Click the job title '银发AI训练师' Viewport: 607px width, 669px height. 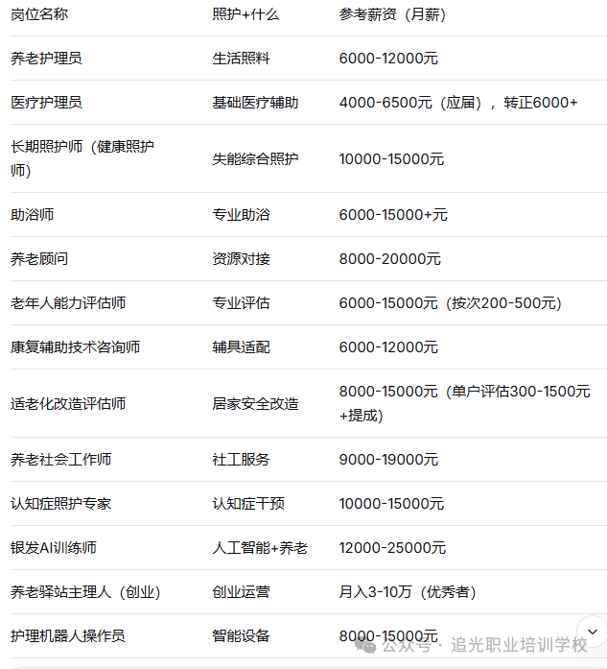tap(54, 548)
